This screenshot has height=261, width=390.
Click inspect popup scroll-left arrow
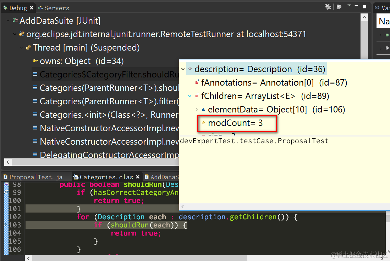[183, 207]
